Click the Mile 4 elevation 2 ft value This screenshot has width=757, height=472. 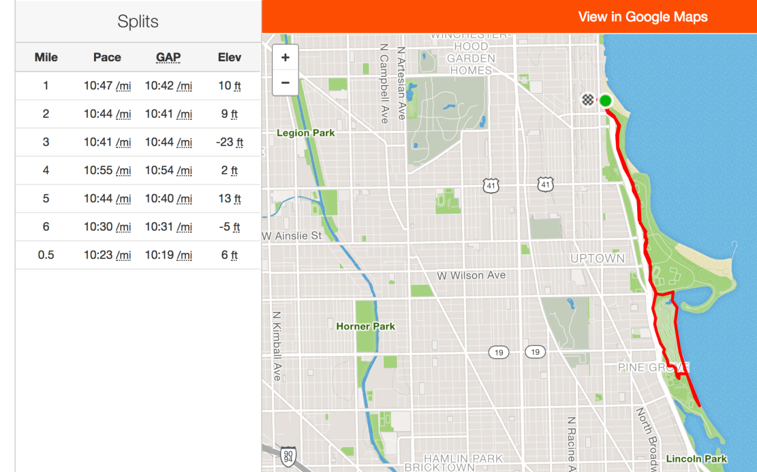(230, 171)
